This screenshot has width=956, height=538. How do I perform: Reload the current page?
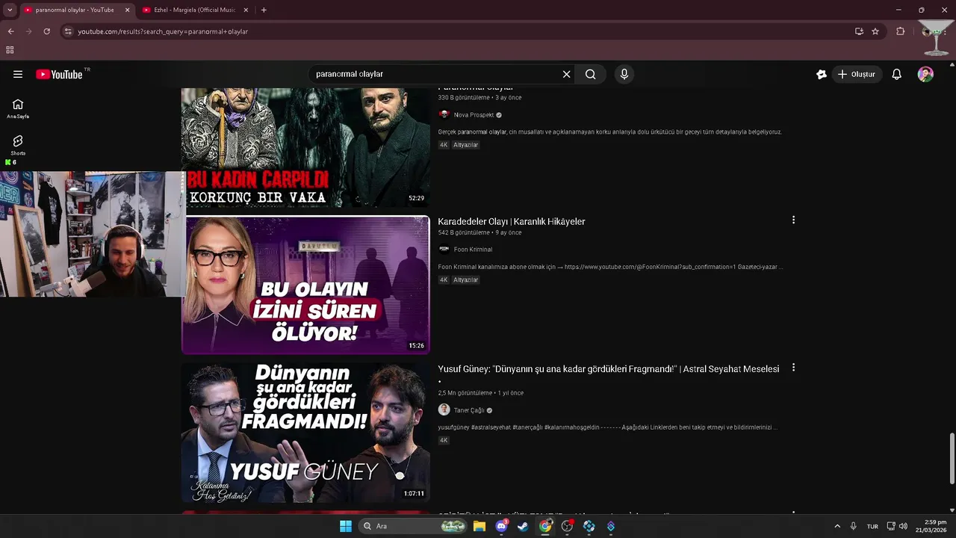pos(46,31)
